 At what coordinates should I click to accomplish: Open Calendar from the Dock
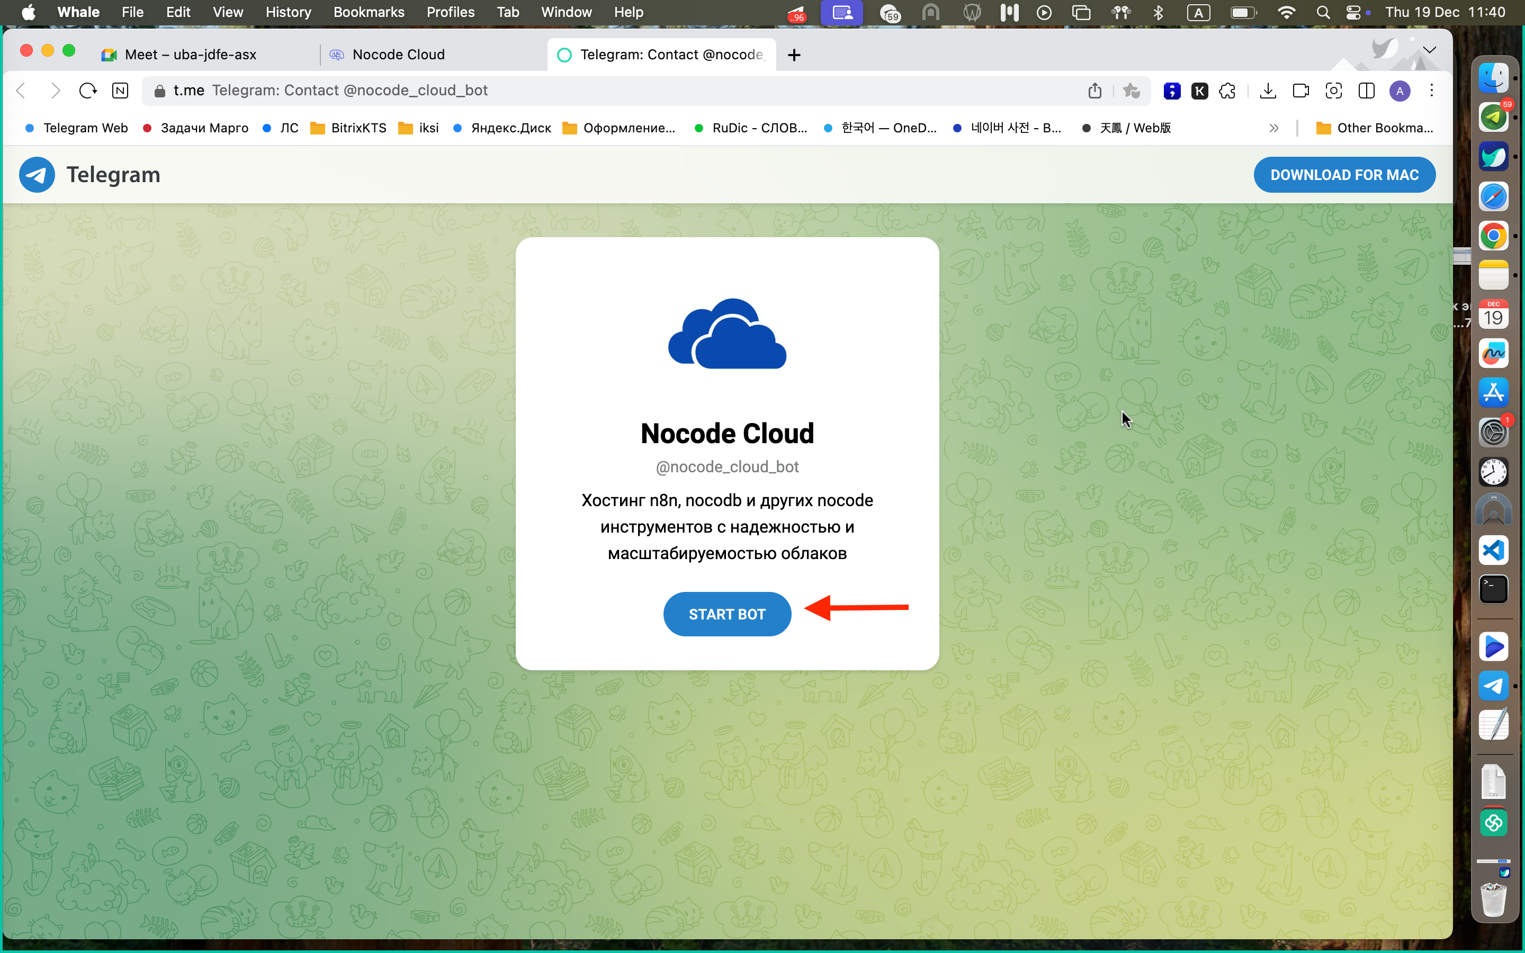[1493, 314]
